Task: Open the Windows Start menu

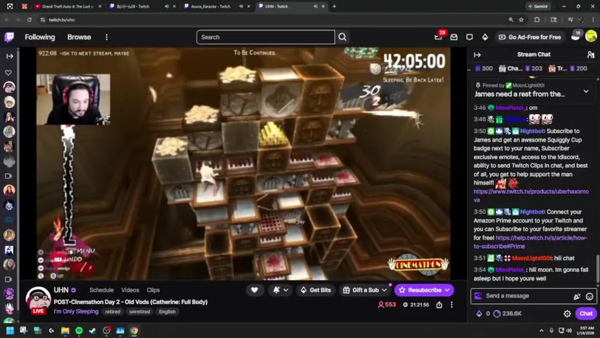Action: coord(10,331)
